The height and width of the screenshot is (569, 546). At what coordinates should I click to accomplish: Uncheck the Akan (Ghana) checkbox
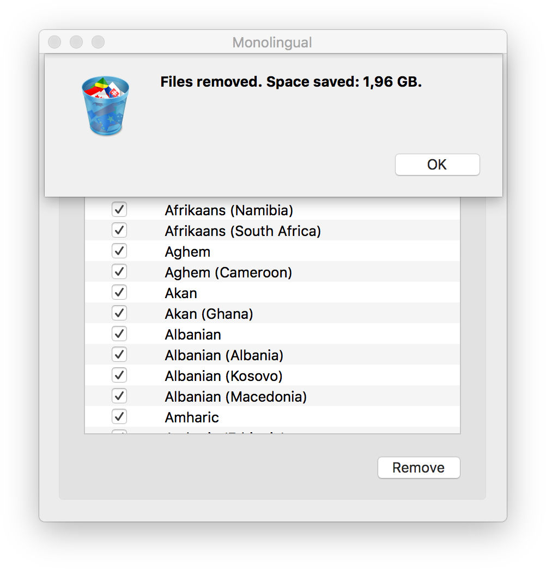[x=119, y=313]
